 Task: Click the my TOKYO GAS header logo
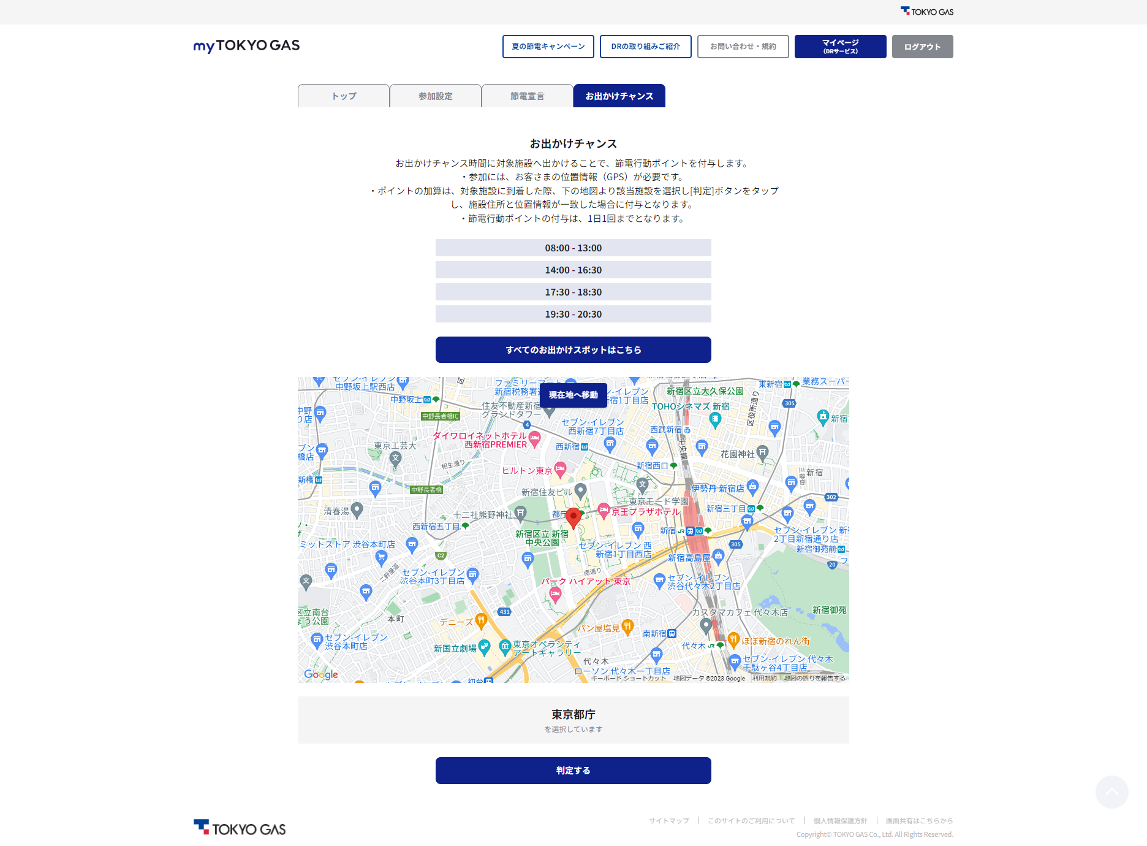pyautogui.click(x=246, y=46)
